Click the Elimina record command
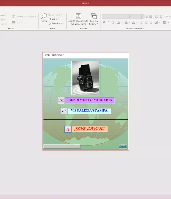Screen dimensions: 171x199 3,24
